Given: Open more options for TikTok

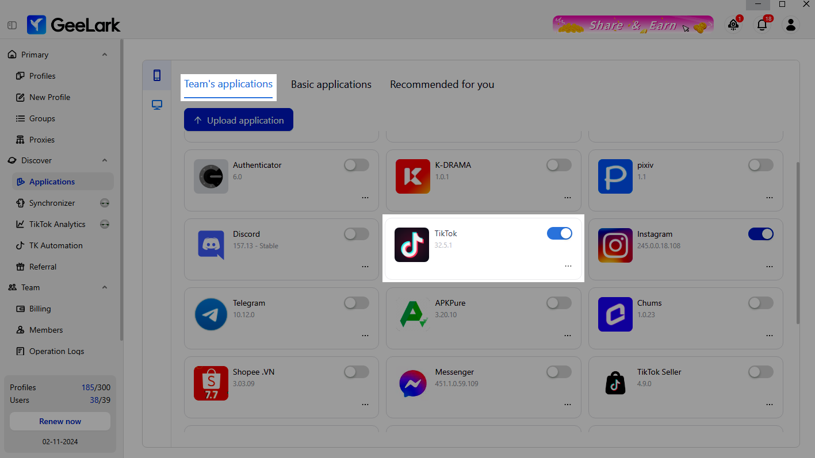Looking at the screenshot, I should 568,266.
